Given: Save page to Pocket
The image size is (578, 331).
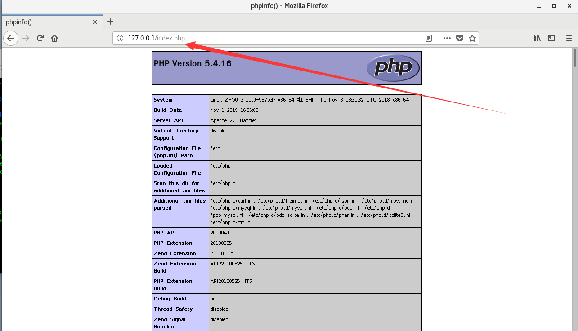Looking at the screenshot, I should click(460, 38).
